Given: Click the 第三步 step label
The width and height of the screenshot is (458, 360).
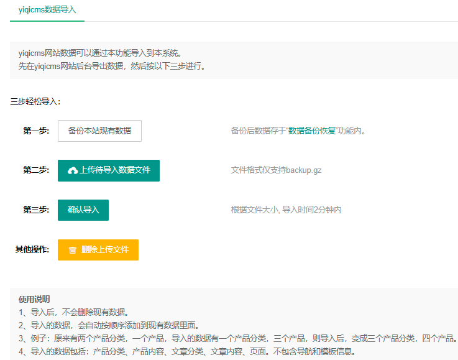Looking at the screenshot, I should (36, 210).
